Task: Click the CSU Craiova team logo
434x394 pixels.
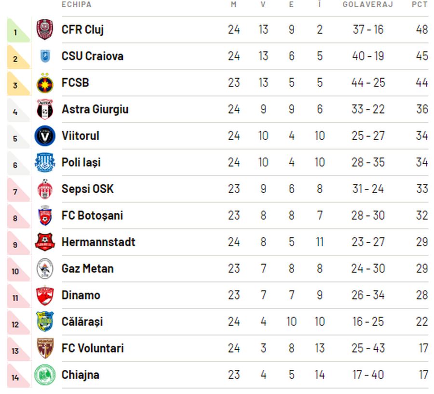Action: [x=45, y=56]
